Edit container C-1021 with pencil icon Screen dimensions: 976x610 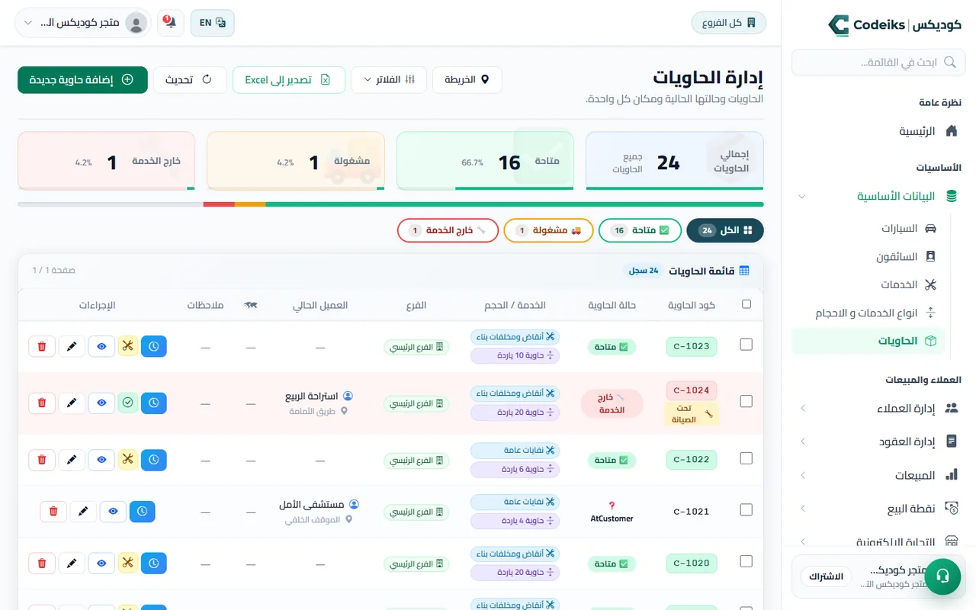(x=83, y=511)
